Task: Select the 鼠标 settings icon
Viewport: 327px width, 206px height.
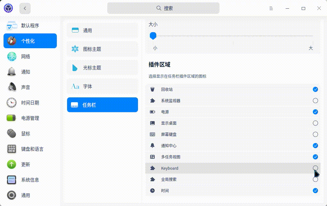Action: [x=11, y=134]
